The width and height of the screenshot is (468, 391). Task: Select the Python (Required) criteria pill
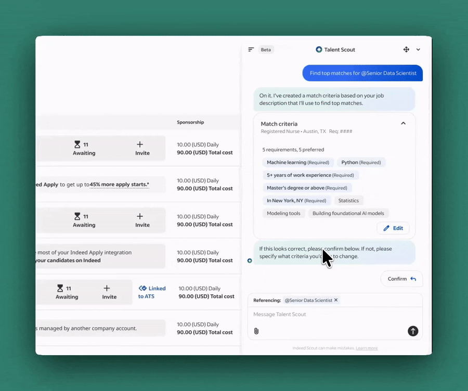coord(361,162)
